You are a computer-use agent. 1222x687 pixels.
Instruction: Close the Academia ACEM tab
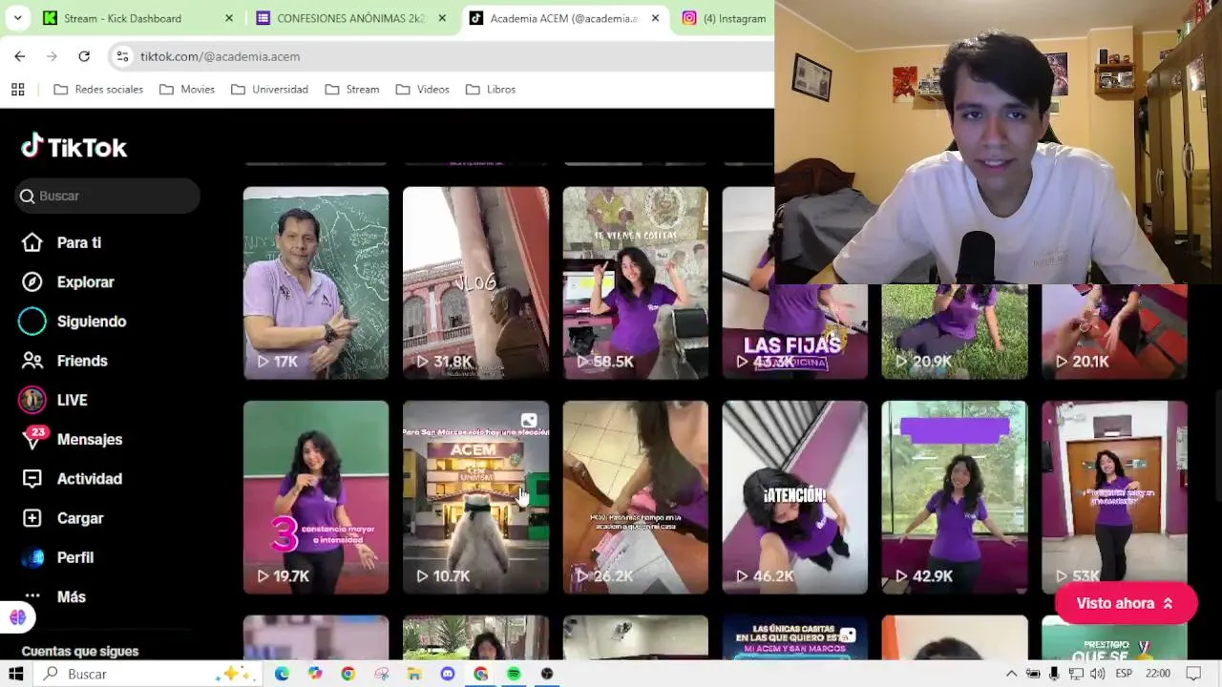(655, 18)
